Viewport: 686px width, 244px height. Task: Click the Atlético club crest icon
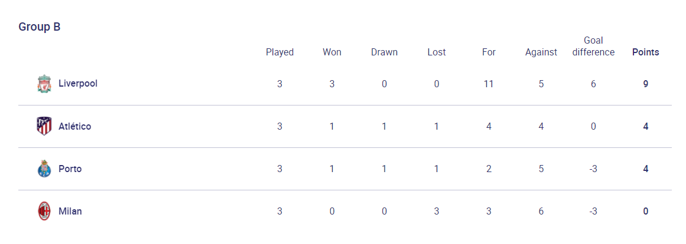coord(44,126)
